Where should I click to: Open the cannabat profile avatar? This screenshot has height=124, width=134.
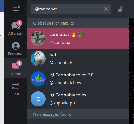[x=38, y=39]
